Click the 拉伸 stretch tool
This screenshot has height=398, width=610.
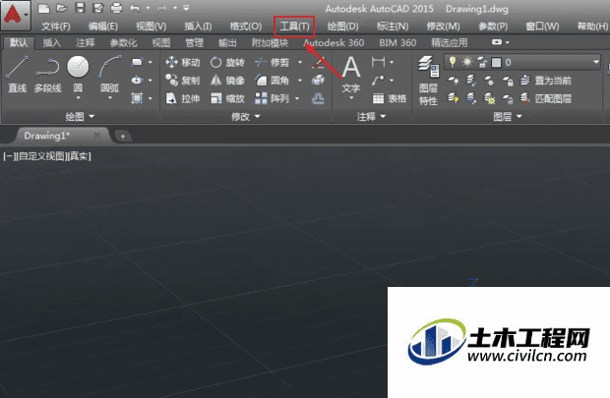[182, 98]
